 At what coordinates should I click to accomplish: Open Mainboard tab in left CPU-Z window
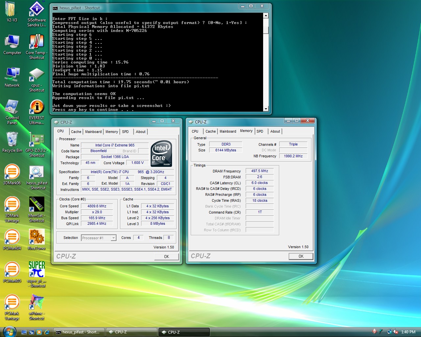click(93, 132)
